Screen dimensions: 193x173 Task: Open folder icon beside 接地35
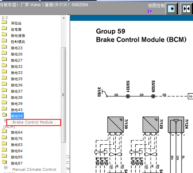click(4, 78)
